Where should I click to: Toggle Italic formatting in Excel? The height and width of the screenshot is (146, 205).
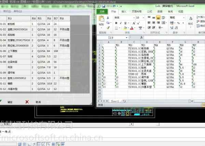click(121, 23)
